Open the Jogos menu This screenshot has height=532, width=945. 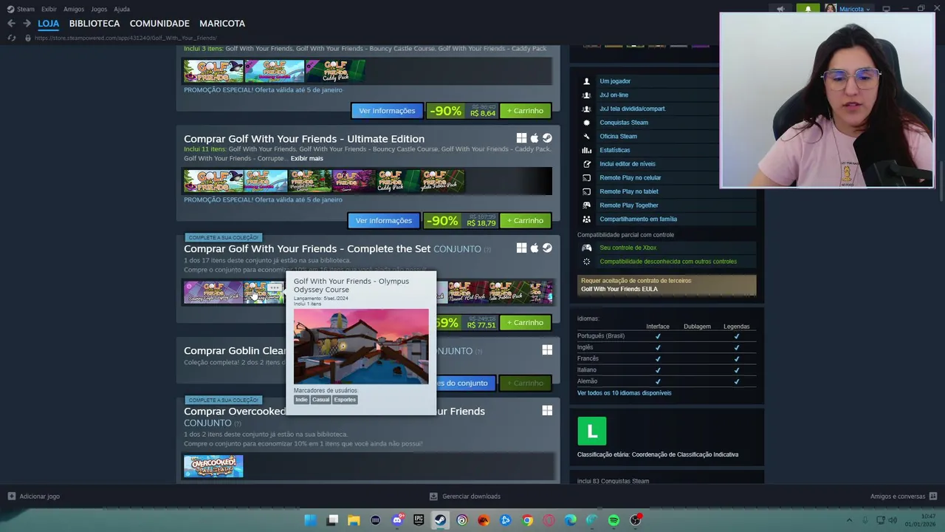tap(99, 9)
